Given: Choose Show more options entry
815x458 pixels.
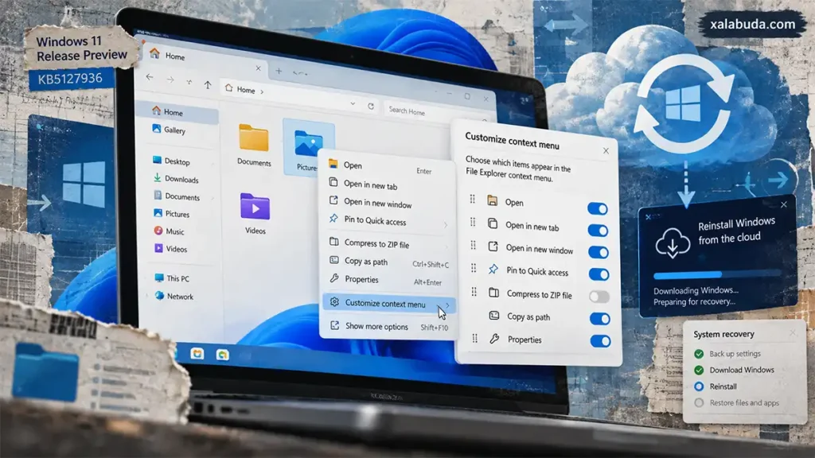Looking at the screenshot, I should [x=388, y=327].
